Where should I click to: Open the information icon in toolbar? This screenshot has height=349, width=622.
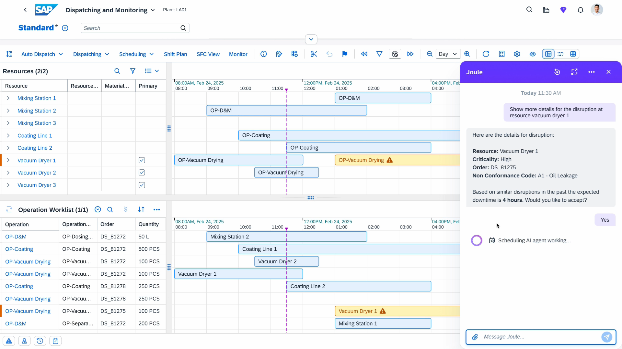pyautogui.click(x=264, y=54)
